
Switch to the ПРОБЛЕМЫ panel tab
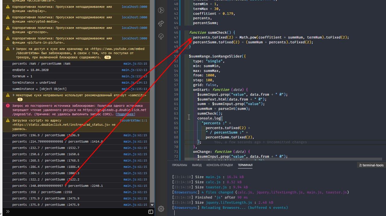point(179,165)
